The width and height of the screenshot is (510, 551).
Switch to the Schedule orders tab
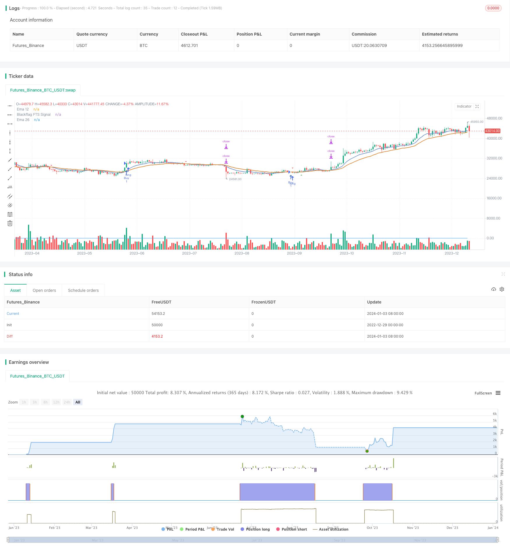83,290
